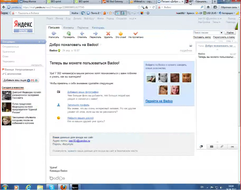
Task: Open the Отправленные folder
Action: pos(11,47)
